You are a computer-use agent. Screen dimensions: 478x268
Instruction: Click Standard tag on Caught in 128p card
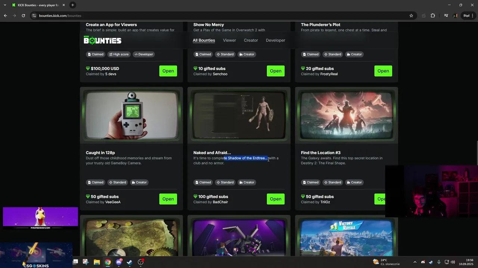point(117,182)
